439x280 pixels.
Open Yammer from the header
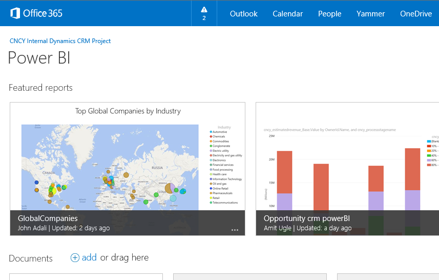pos(370,14)
